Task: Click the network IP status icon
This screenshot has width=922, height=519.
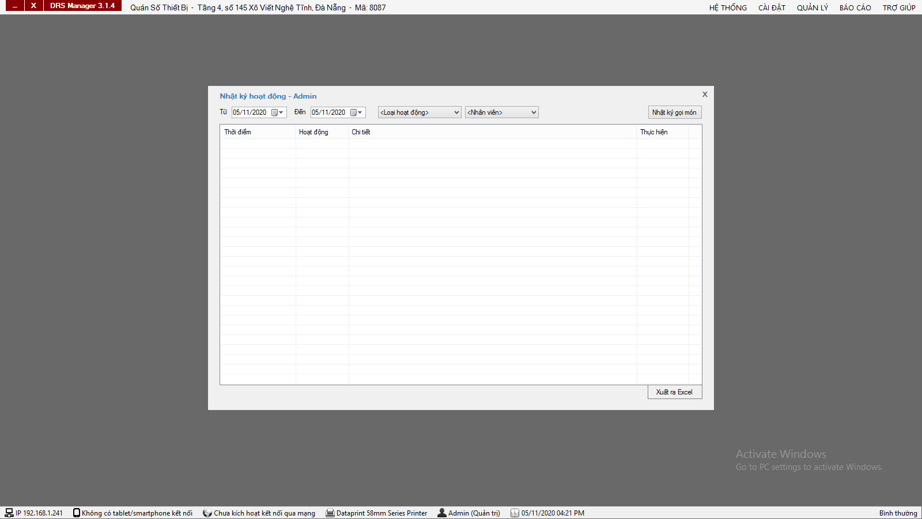Action: point(9,513)
